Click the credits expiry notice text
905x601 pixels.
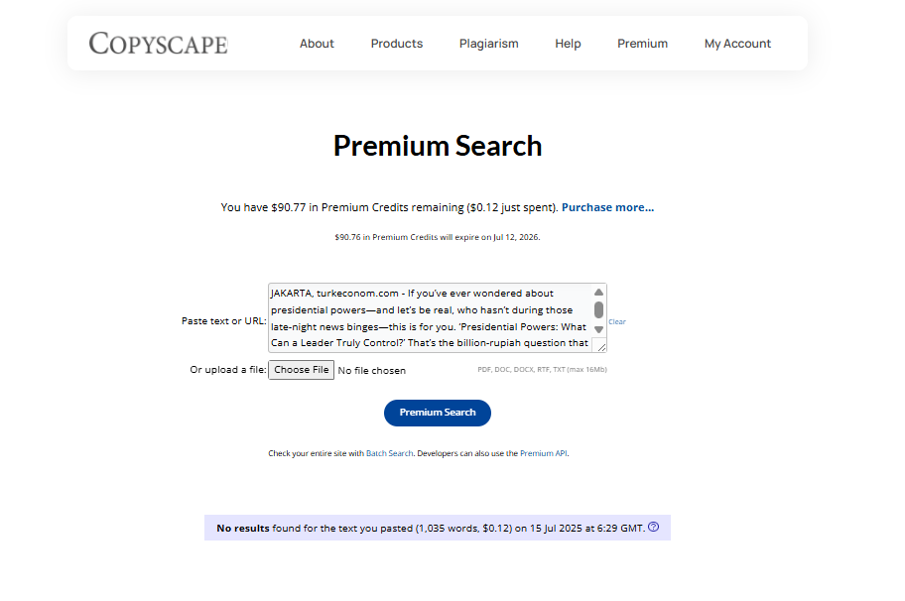438,237
